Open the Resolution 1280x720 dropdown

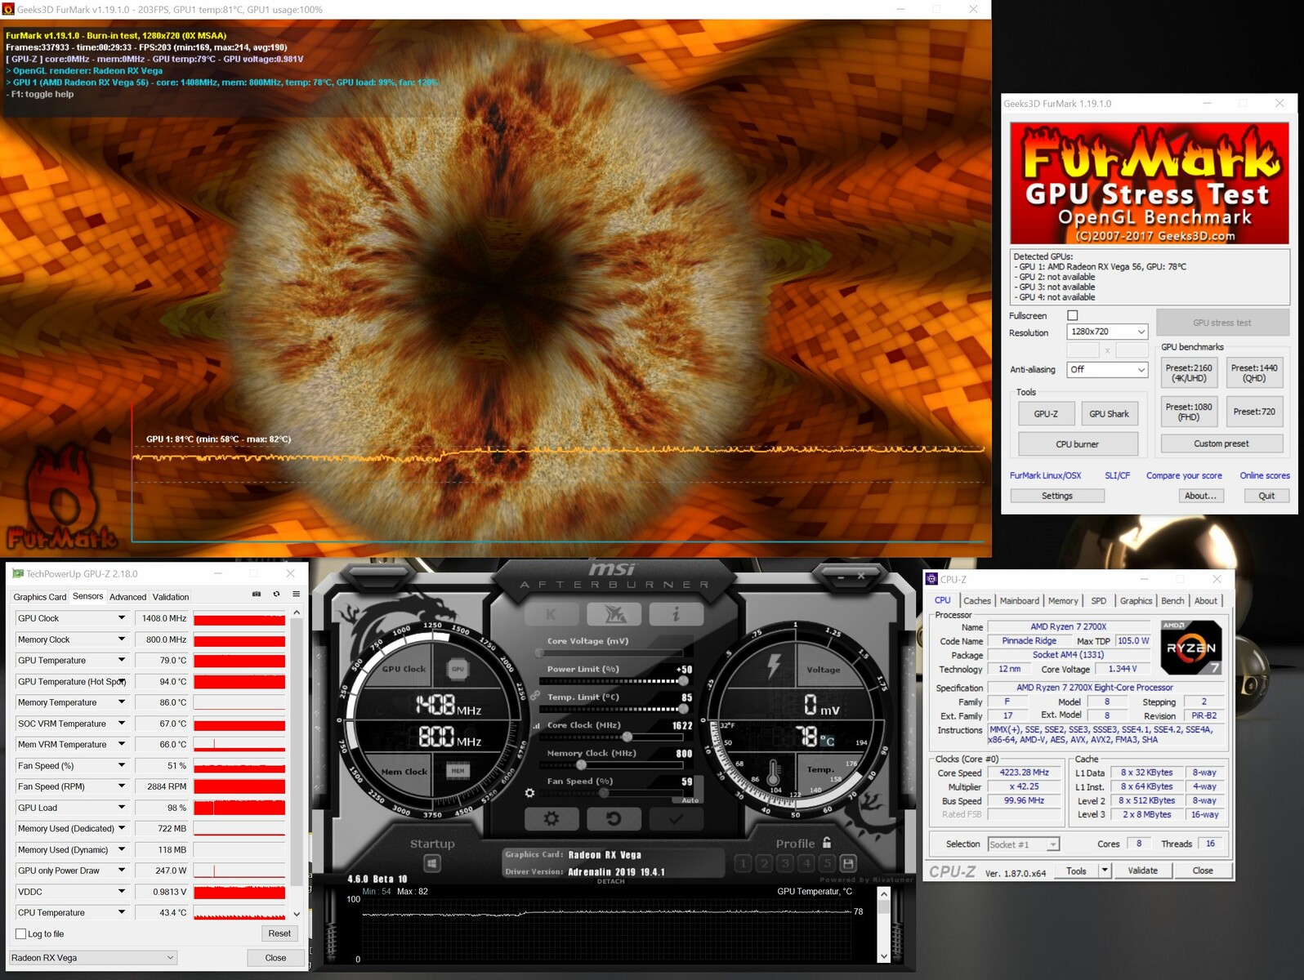click(1107, 332)
